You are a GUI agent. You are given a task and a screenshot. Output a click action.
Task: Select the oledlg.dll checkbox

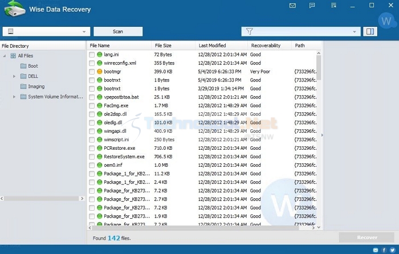92,123
